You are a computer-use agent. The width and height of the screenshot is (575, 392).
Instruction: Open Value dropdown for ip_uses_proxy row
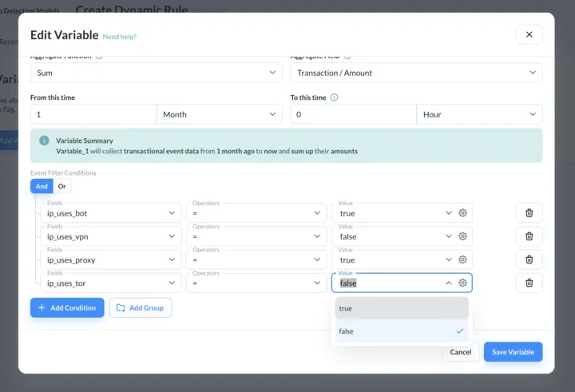(449, 259)
